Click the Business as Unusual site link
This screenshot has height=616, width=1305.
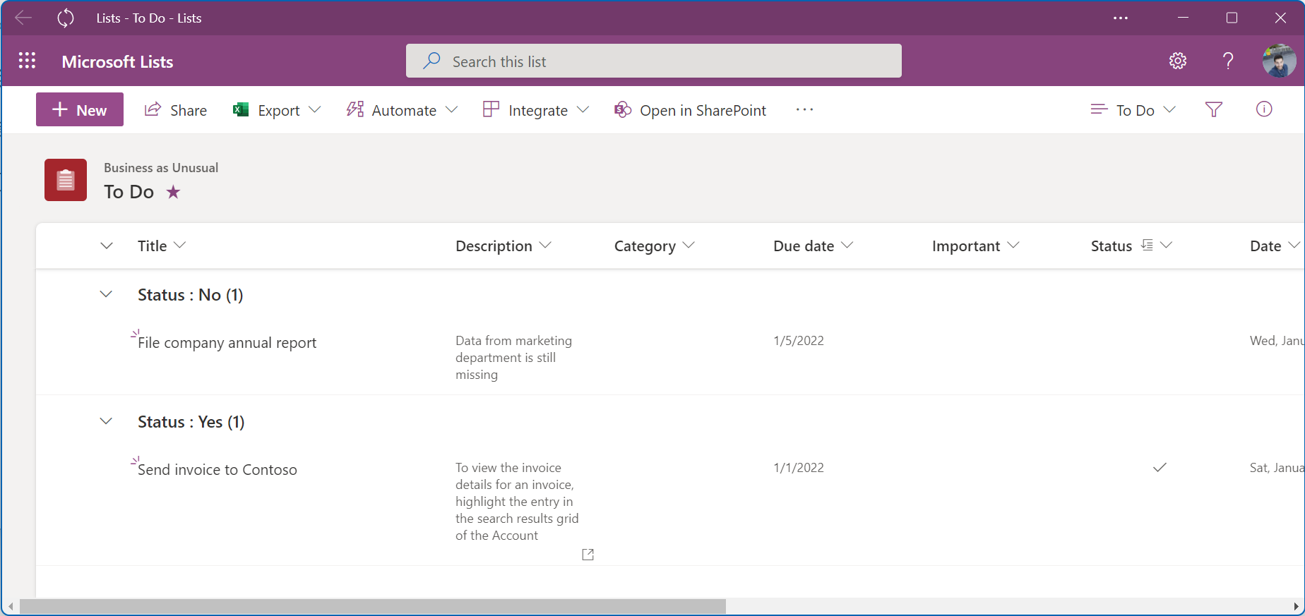[x=161, y=168]
